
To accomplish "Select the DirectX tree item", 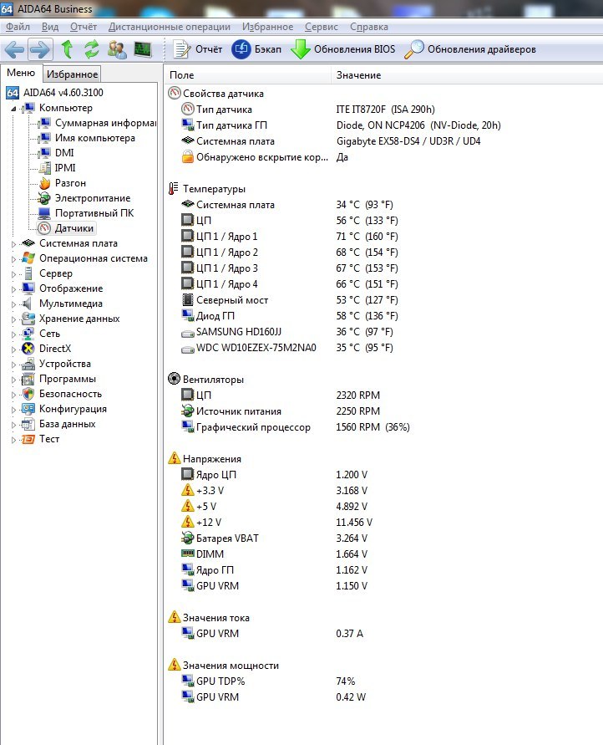I will (x=55, y=349).
